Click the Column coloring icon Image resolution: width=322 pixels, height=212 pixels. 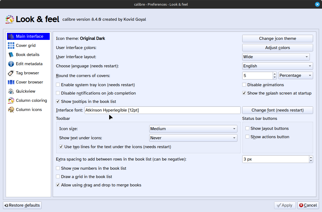point(11,100)
